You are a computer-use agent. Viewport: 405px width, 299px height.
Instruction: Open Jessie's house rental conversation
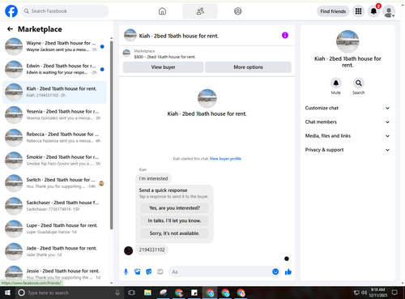[54, 274]
